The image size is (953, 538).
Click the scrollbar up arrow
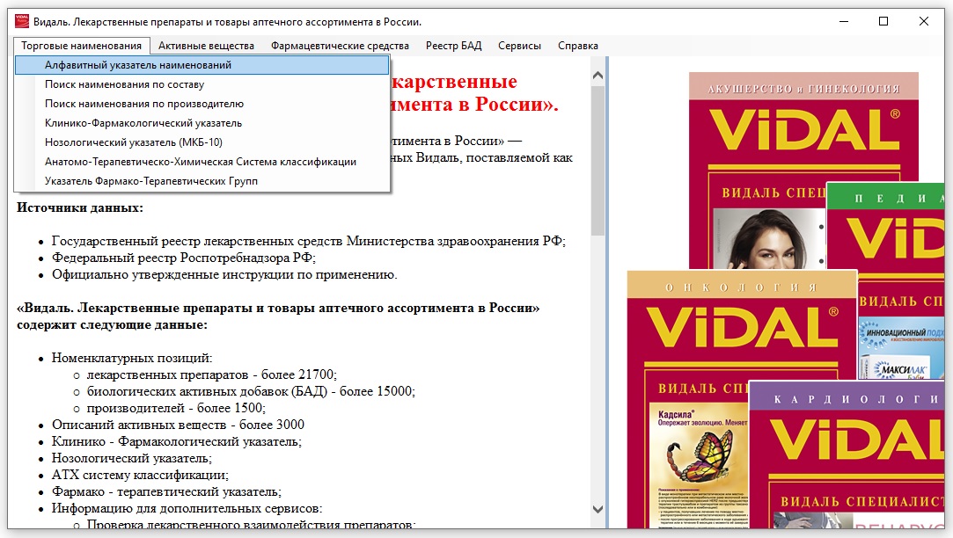tap(598, 67)
